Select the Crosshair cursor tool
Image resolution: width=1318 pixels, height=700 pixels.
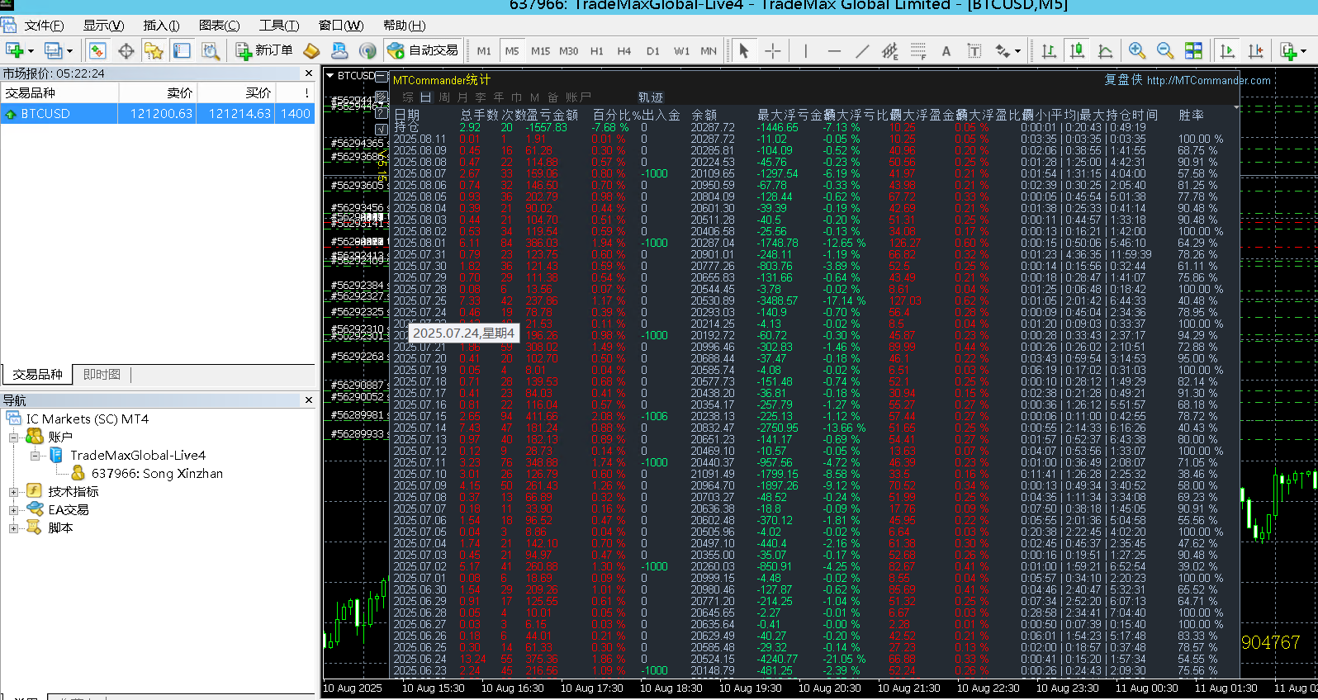pos(772,51)
